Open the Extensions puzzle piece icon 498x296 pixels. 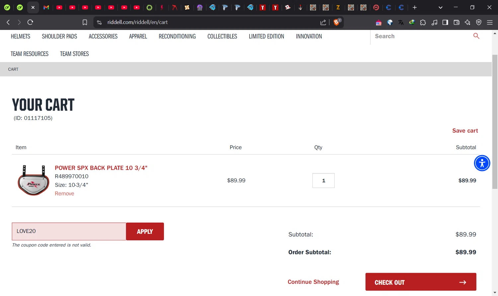pyautogui.click(x=423, y=22)
